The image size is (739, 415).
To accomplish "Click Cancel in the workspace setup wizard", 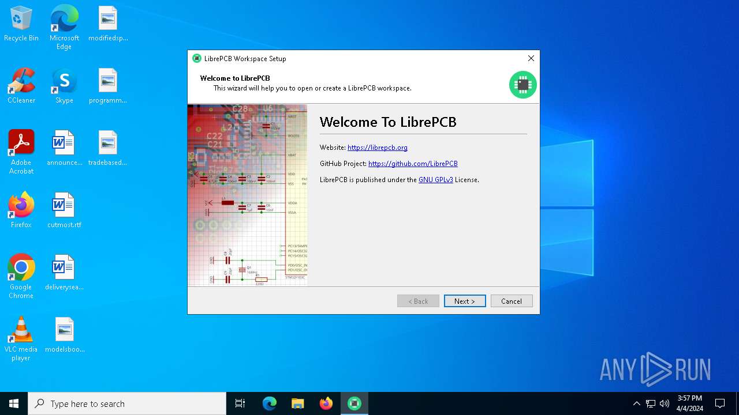I will click(x=512, y=301).
